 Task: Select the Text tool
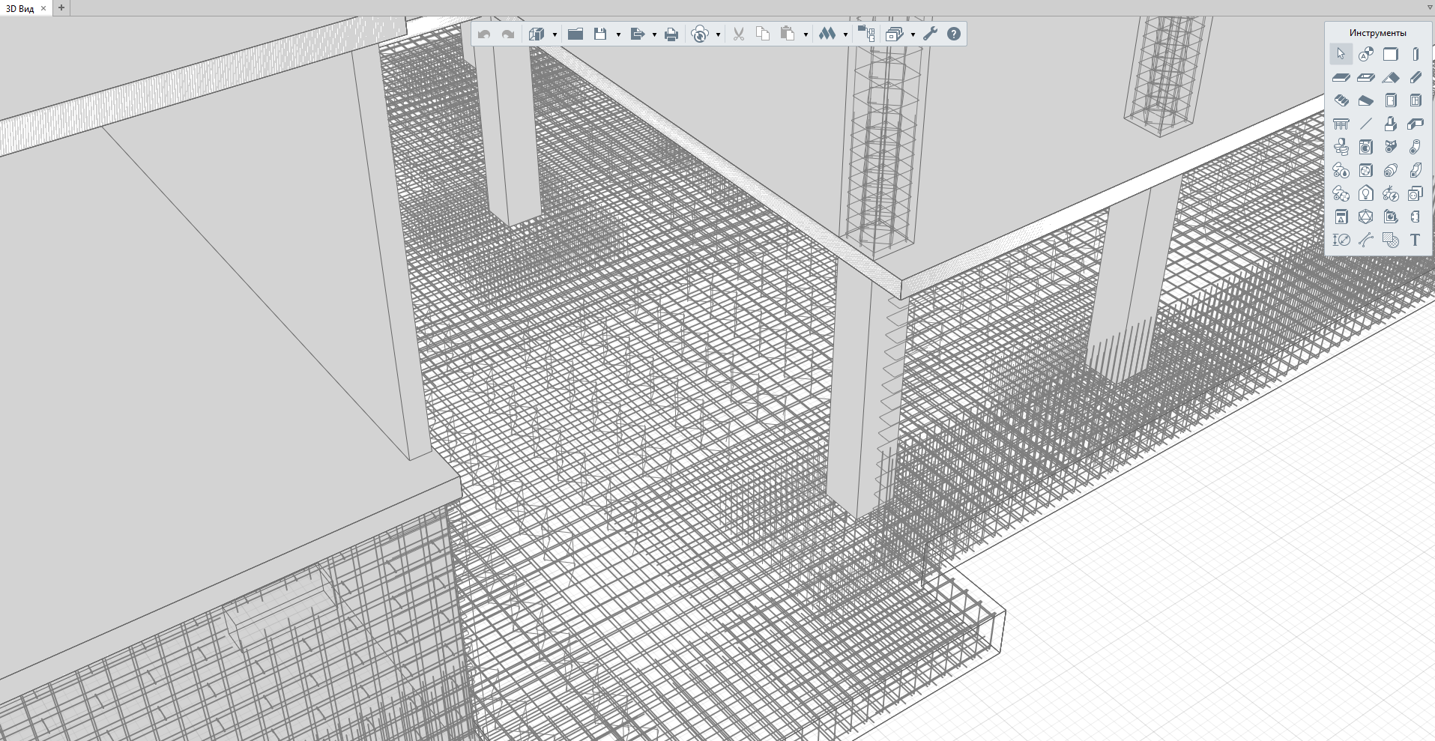[x=1415, y=240]
